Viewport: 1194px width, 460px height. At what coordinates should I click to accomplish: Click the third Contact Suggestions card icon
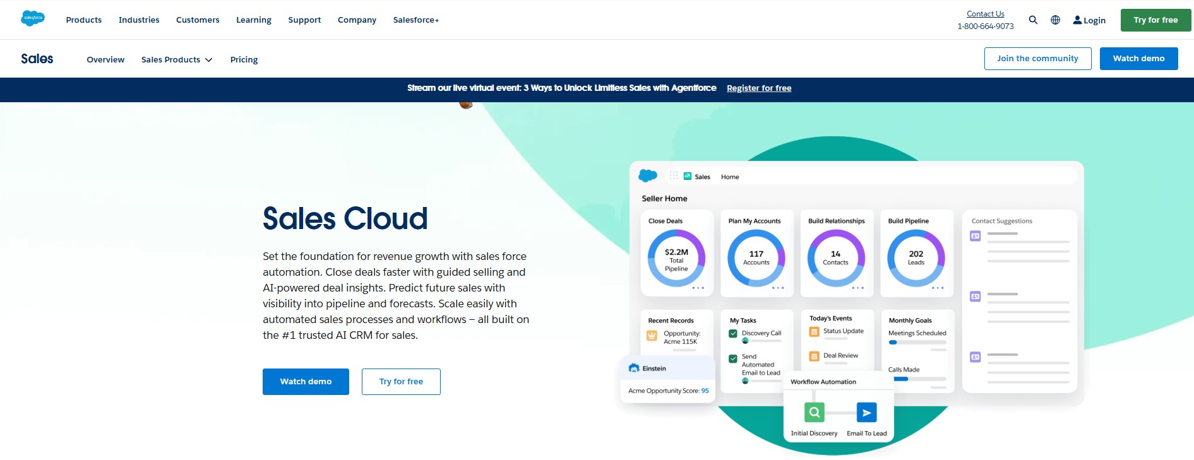tap(976, 357)
